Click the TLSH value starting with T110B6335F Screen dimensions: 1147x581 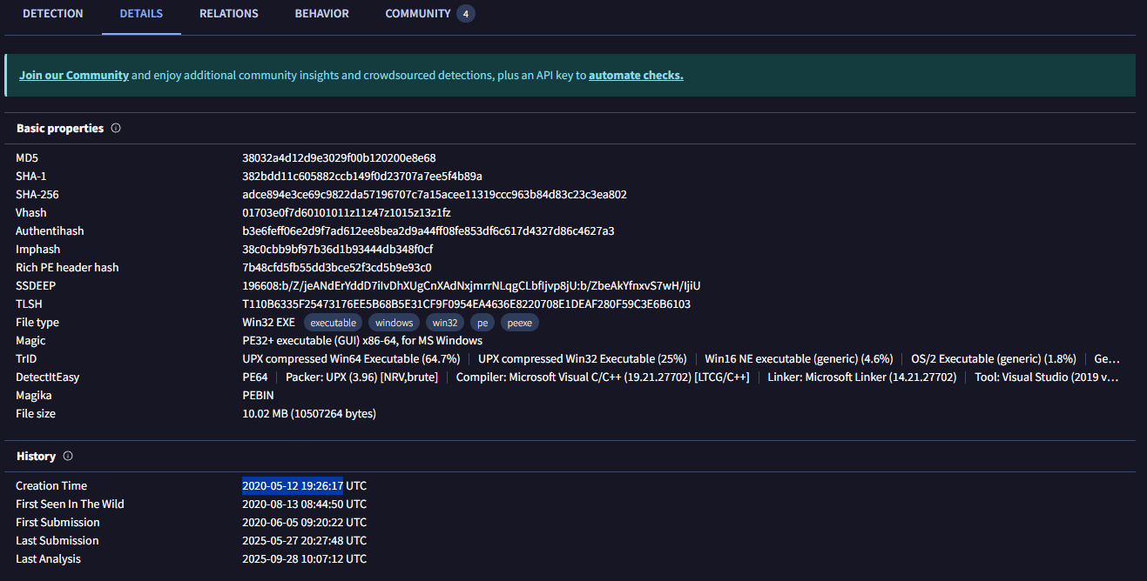coord(466,304)
